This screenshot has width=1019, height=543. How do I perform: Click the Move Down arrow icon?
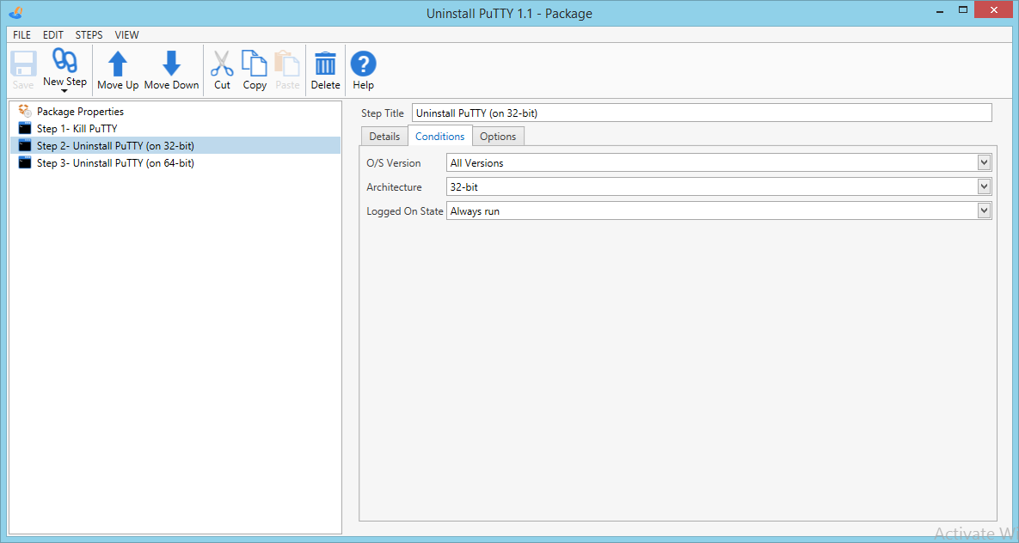[x=172, y=64]
